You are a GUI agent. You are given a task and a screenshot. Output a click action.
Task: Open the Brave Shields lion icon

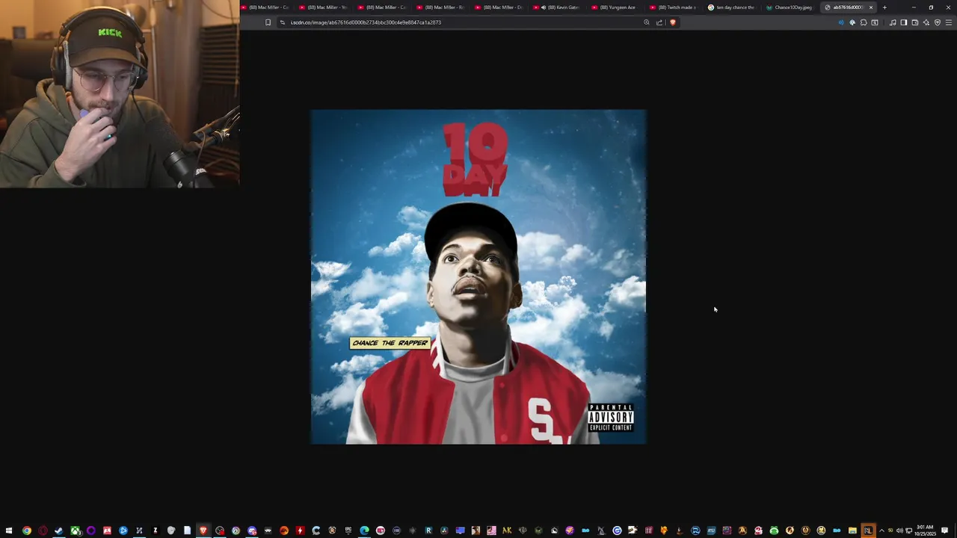coord(672,22)
